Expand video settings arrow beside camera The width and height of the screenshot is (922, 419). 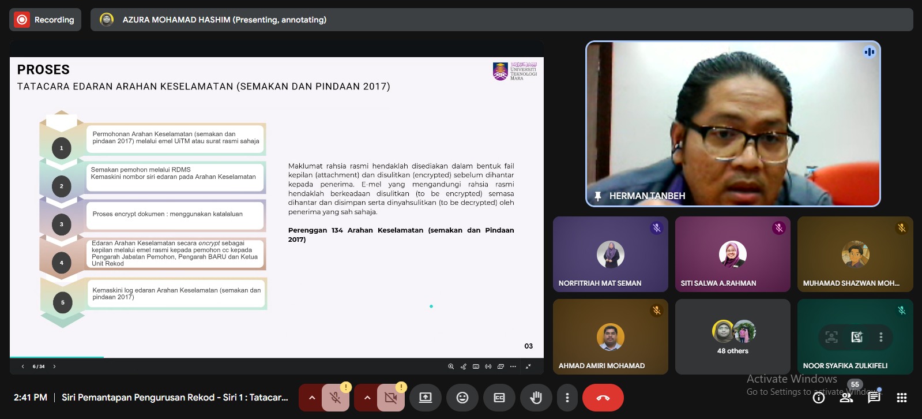367,398
